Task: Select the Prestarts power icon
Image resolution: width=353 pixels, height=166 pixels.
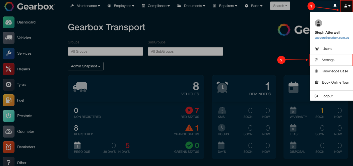Action: pos(8,116)
